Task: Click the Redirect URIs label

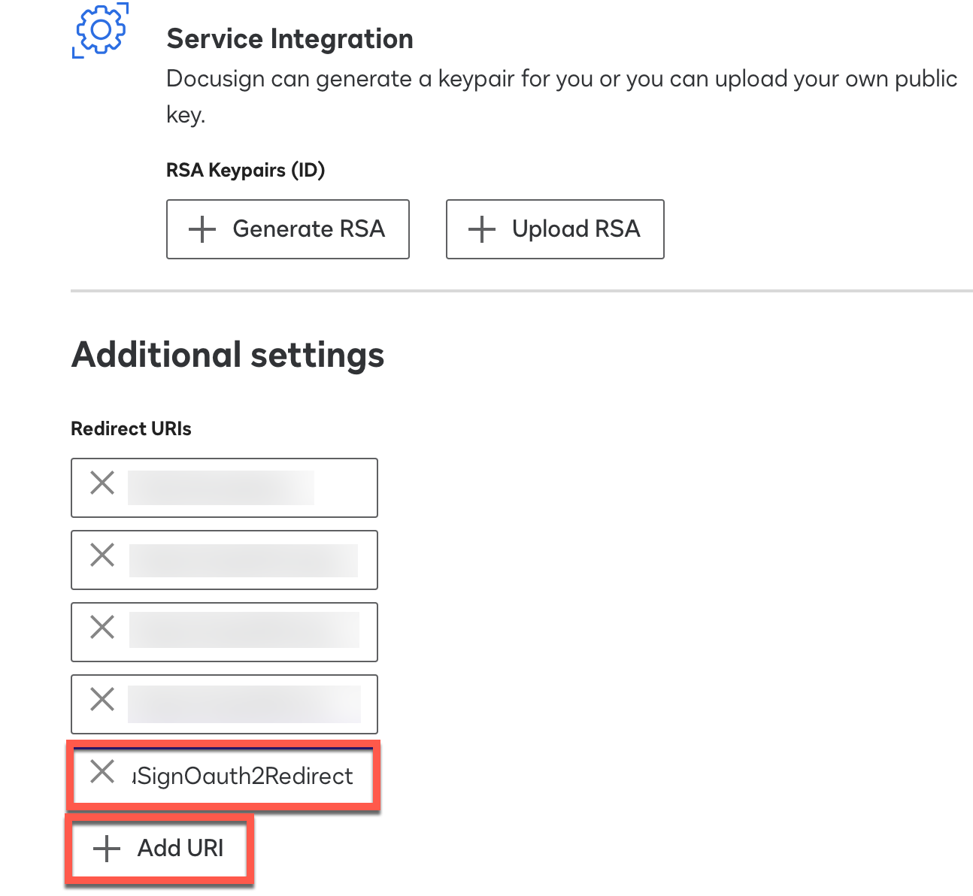Action: pyautogui.click(x=131, y=428)
